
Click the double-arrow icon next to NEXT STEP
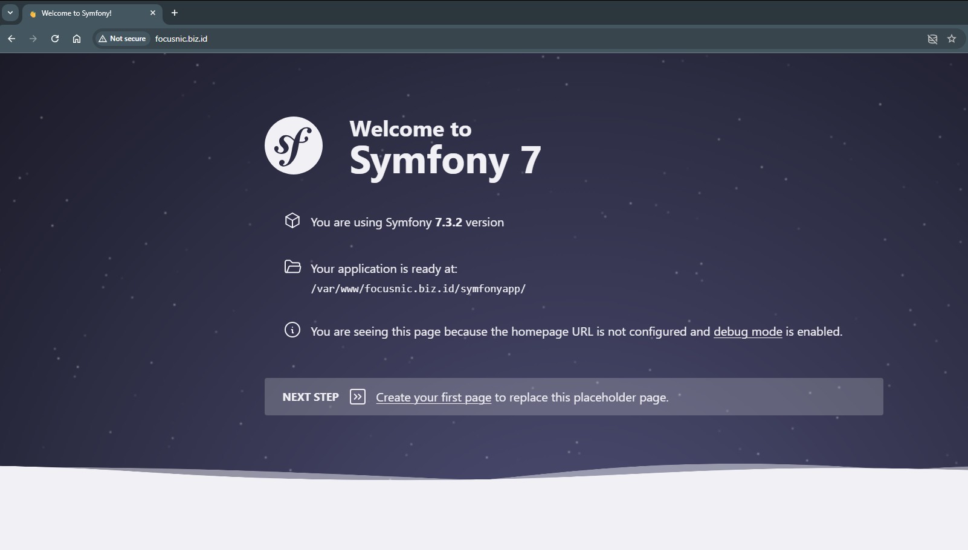358,397
